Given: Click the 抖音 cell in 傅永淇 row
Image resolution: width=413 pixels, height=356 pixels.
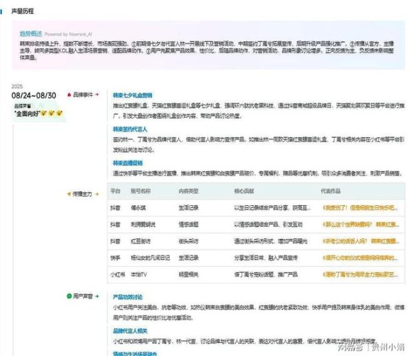Looking at the screenshot, I should 115,208.
